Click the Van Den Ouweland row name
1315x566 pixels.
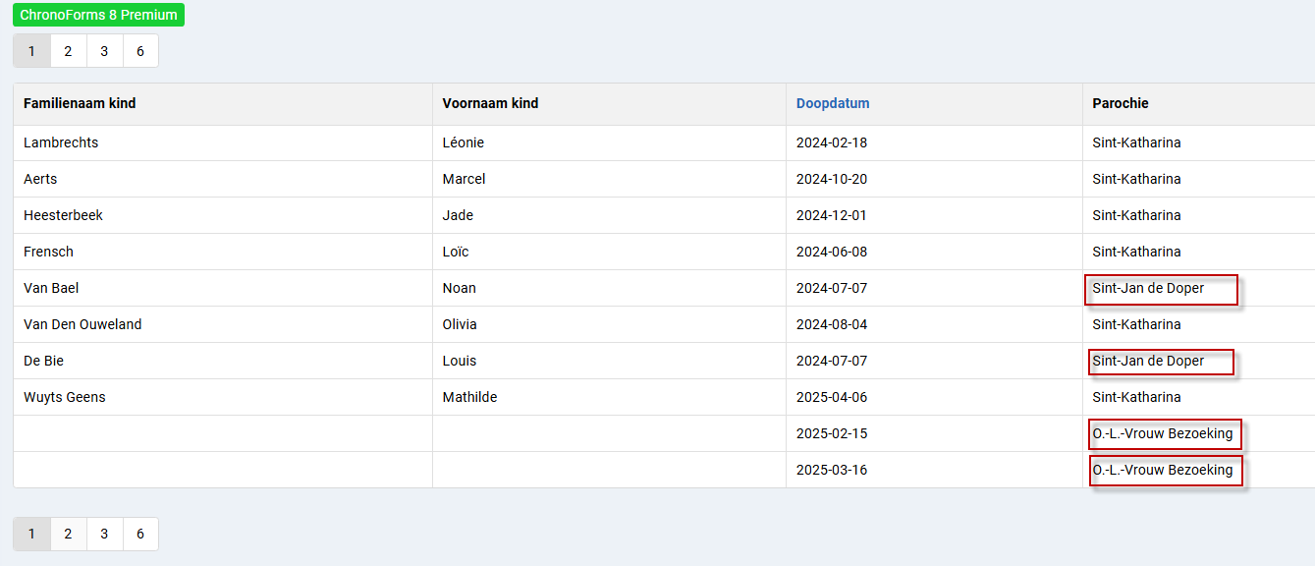(82, 324)
